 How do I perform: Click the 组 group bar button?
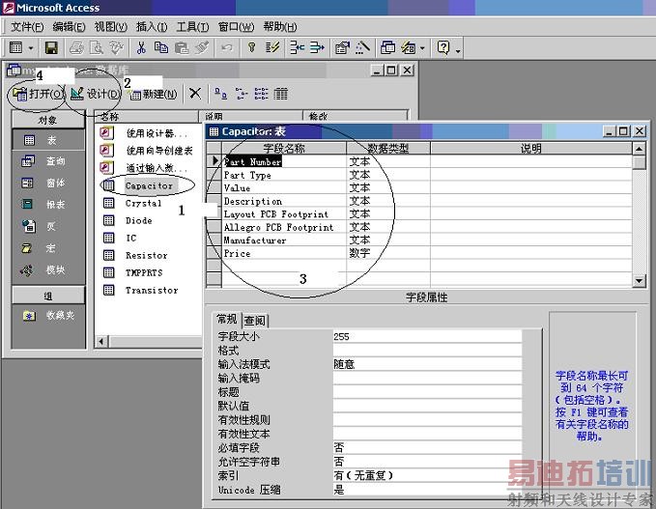[x=48, y=296]
